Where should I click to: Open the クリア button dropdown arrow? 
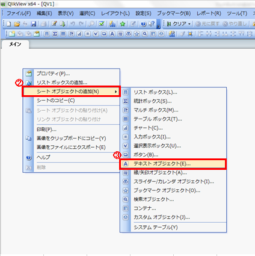click(189, 24)
